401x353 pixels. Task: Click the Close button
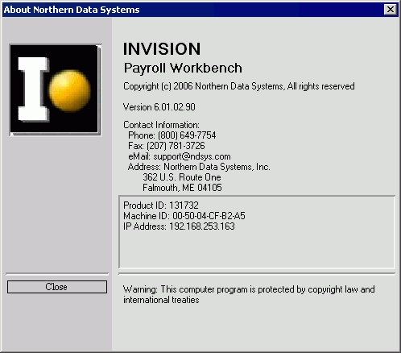(x=57, y=287)
